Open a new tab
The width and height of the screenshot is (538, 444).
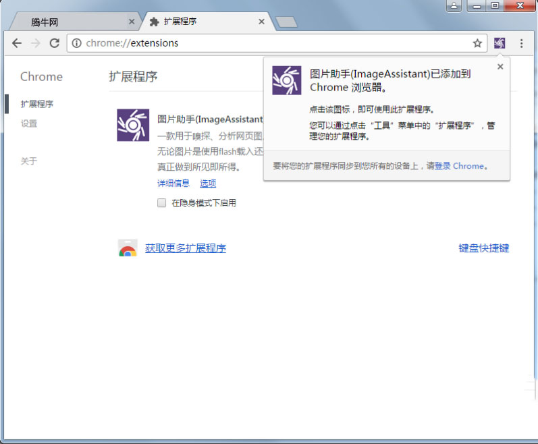287,22
